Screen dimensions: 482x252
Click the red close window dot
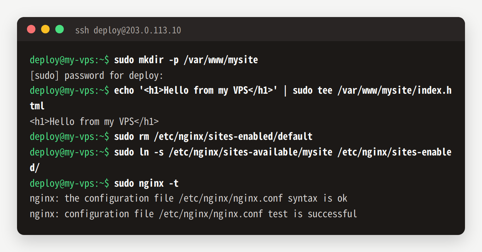31,29
